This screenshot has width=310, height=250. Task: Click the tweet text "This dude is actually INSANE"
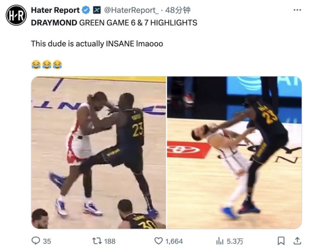pyautogui.click(x=83, y=44)
